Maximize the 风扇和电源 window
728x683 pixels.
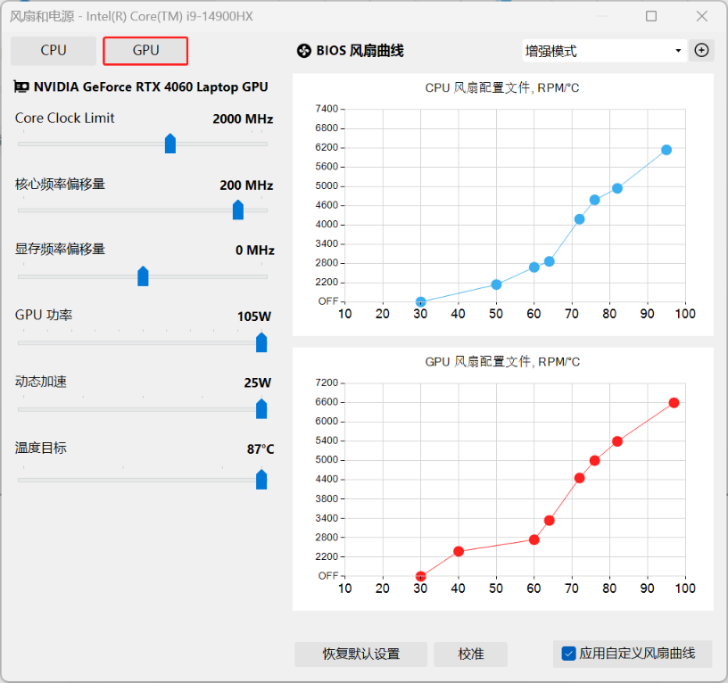coord(651,16)
